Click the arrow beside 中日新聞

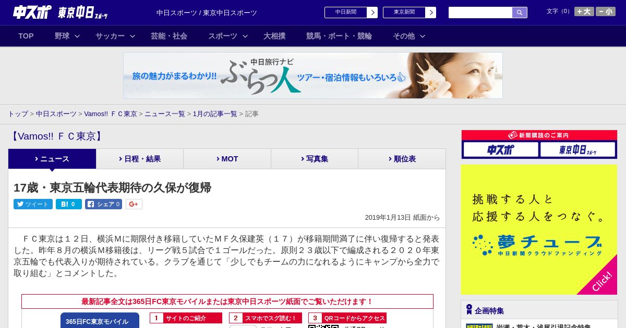click(x=372, y=12)
